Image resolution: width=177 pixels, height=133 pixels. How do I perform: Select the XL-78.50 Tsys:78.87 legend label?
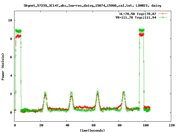click(x=138, y=14)
